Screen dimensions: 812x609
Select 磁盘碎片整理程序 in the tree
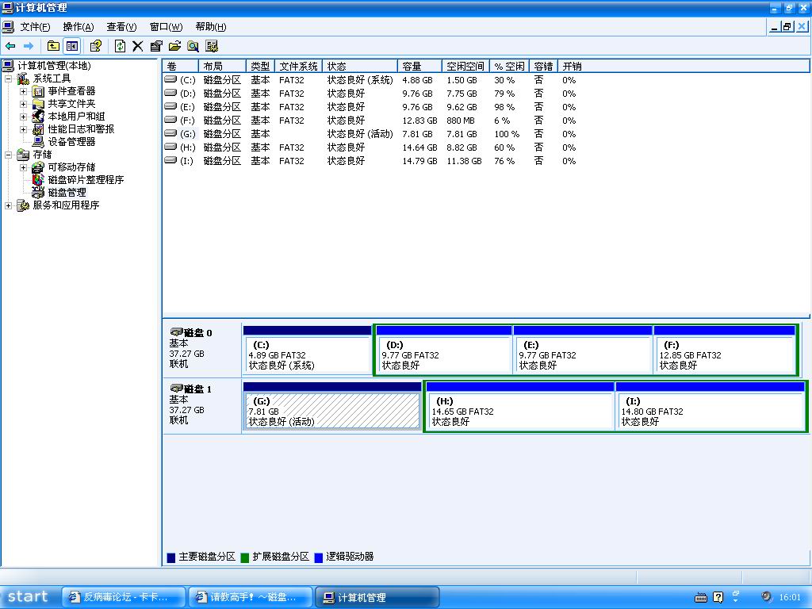(x=86, y=180)
